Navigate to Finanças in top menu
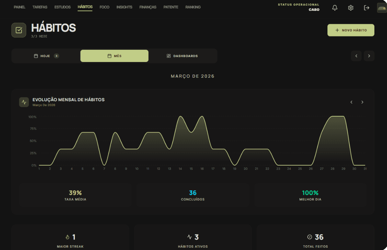The image size is (387, 250). 148,7
